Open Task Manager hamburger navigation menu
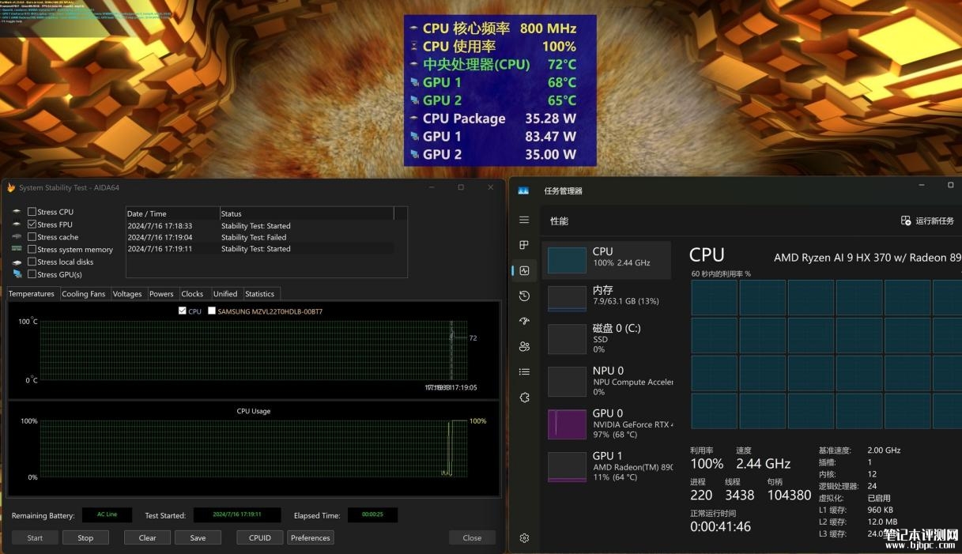The height and width of the screenshot is (554, 962). pos(524,220)
